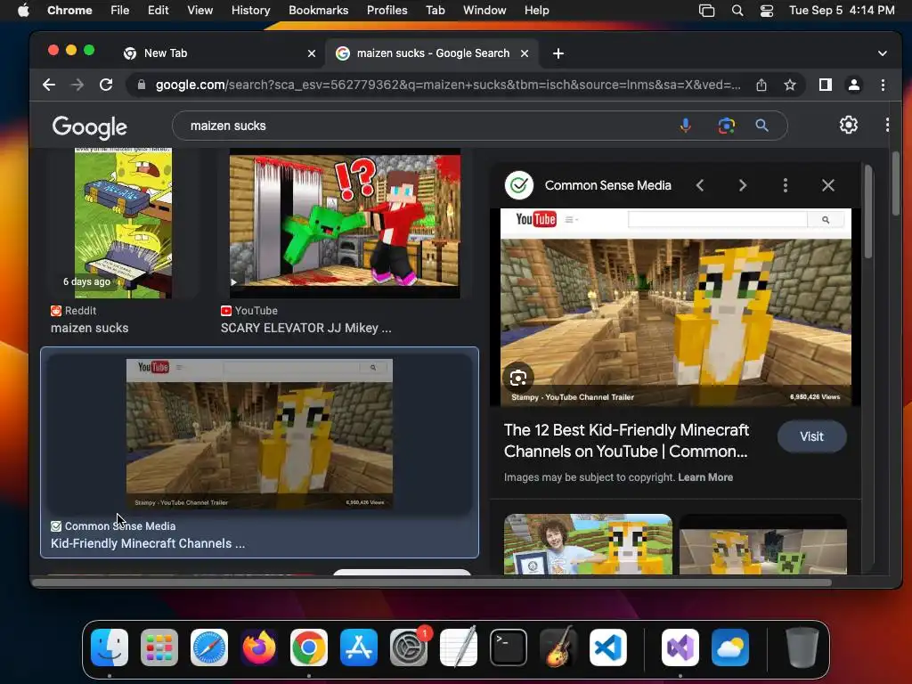This screenshot has width=912, height=684.
Task: Open related image with Stampy and creeper
Action: pyautogui.click(x=763, y=544)
